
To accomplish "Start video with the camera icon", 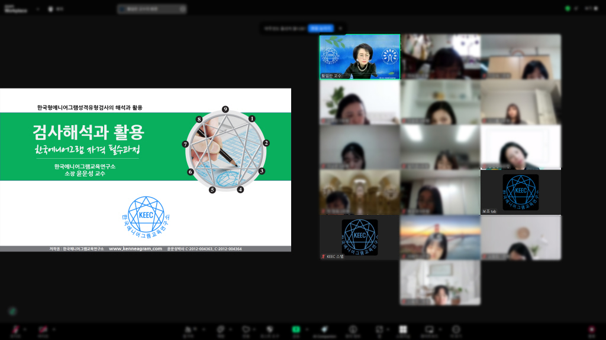I will point(43,331).
